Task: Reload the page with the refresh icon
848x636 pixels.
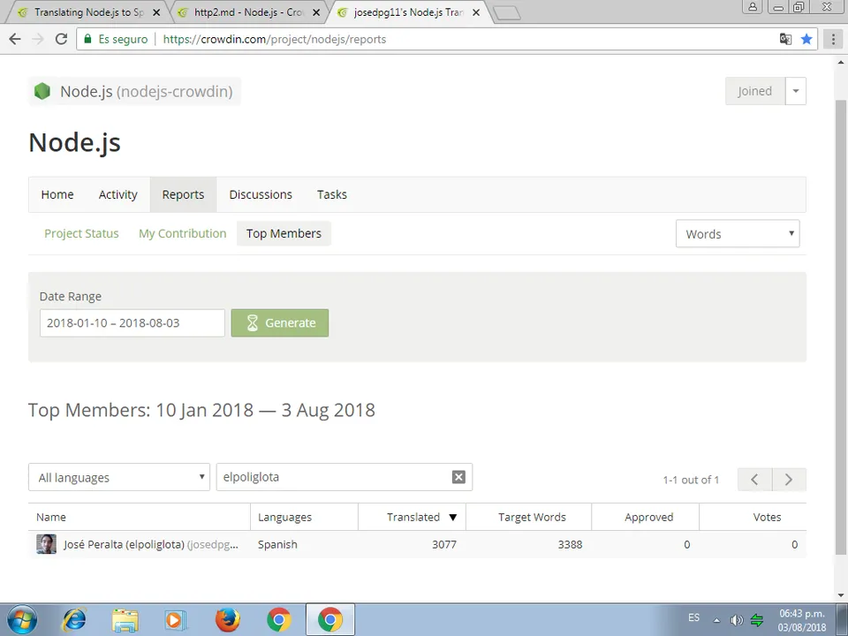Action: [x=61, y=39]
